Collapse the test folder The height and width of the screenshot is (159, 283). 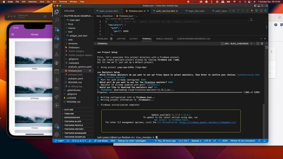pos(70,32)
